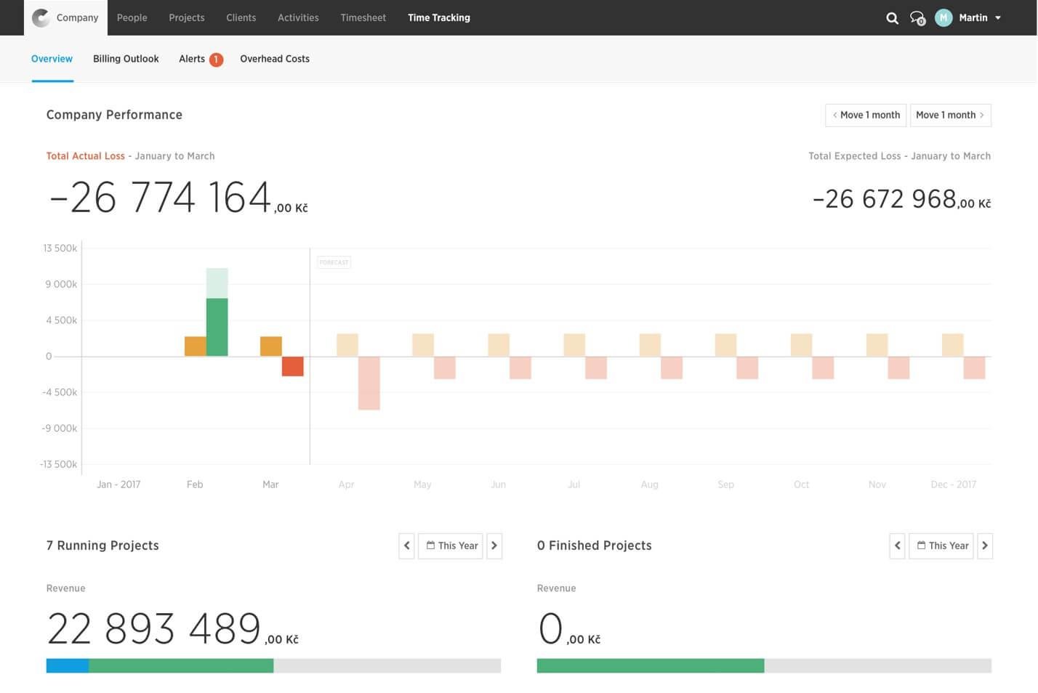Switch to the Billing Outlook tab

tap(126, 59)
